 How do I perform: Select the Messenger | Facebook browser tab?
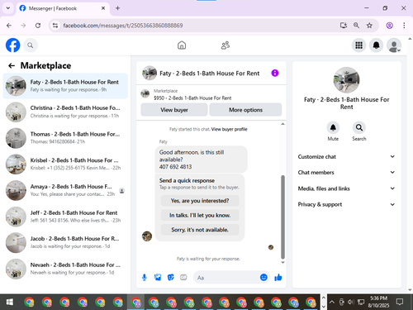click(x=63, y=8)
